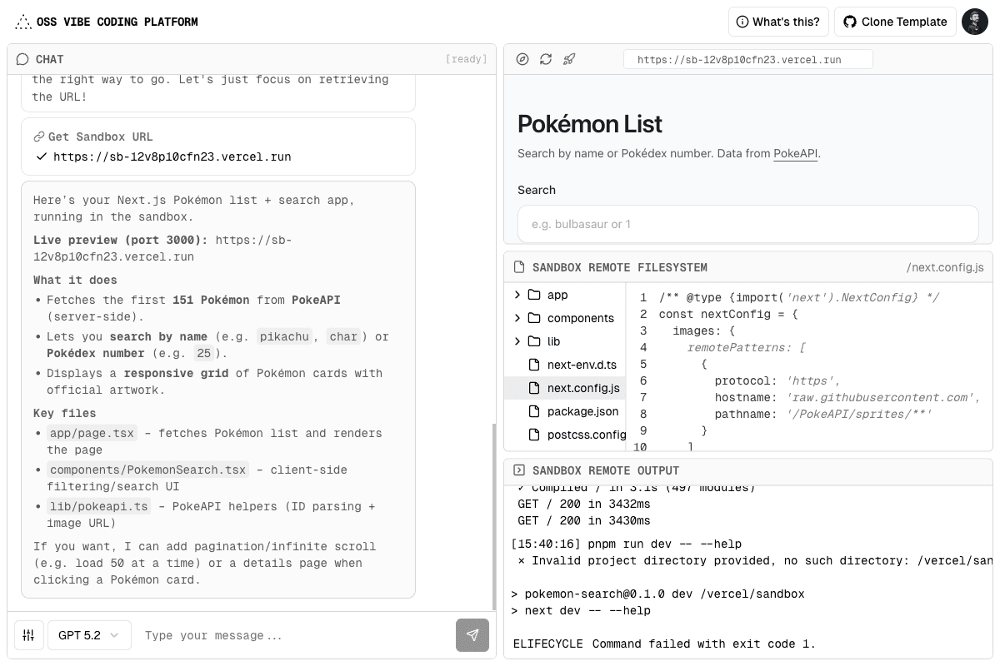
Task: Click the lib/pokeapi.ts label in chat
Action: (x=98, y=506)
